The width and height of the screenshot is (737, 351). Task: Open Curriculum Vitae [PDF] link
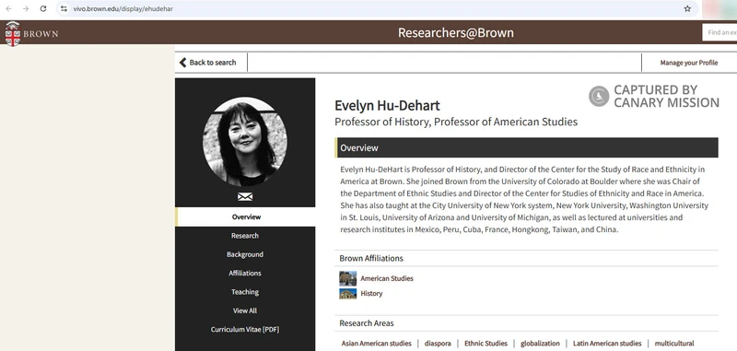pos(245,330)
